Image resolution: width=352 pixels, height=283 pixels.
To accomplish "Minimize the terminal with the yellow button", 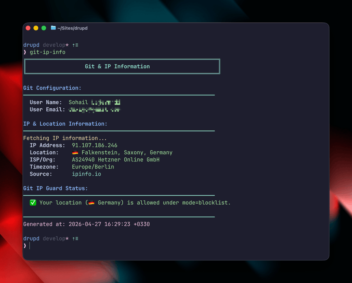I will coord(36,28).
